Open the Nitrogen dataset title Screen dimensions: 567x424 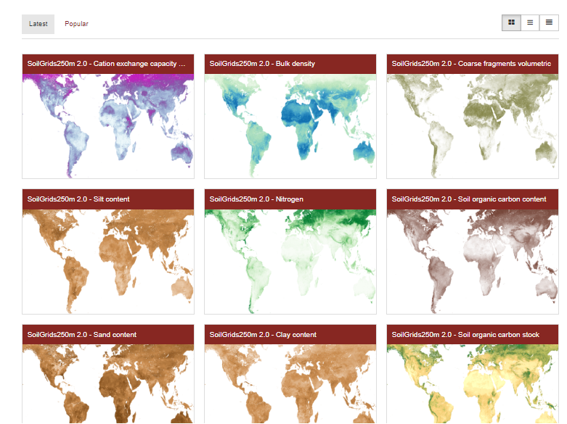tap(256, 199)
